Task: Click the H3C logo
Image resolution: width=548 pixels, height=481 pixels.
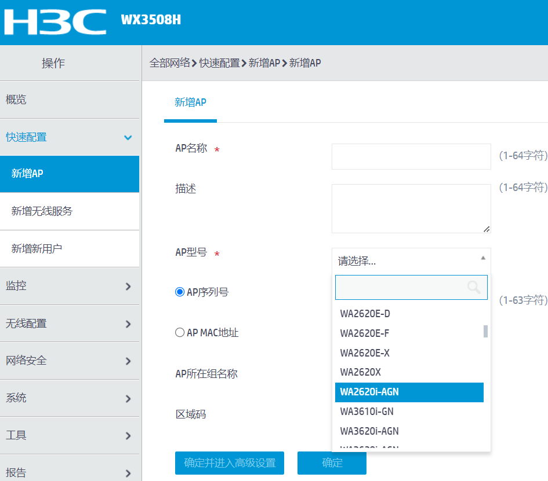Action: tap(55, 22)
